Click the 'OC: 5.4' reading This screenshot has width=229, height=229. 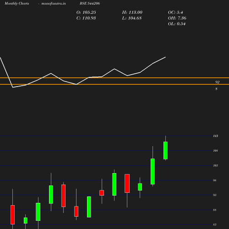(x=175, y=12)
